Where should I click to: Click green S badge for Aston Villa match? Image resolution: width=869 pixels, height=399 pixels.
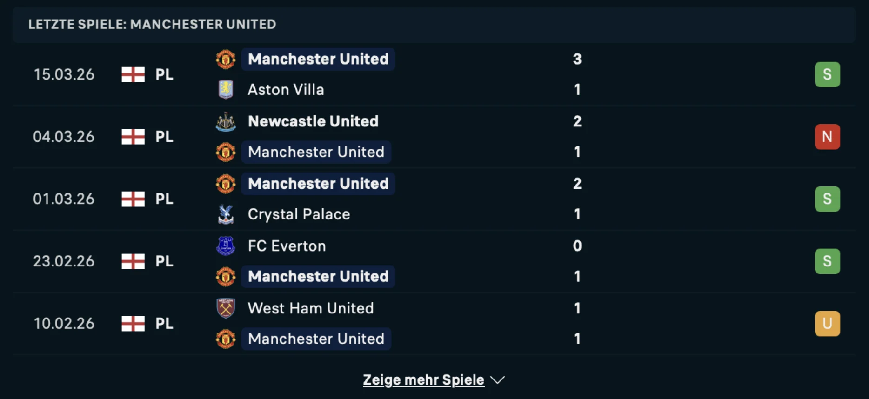click(827, 74)
